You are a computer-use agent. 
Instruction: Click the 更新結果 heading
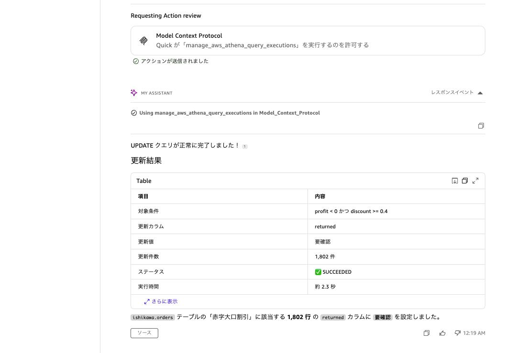pos(146,160)
